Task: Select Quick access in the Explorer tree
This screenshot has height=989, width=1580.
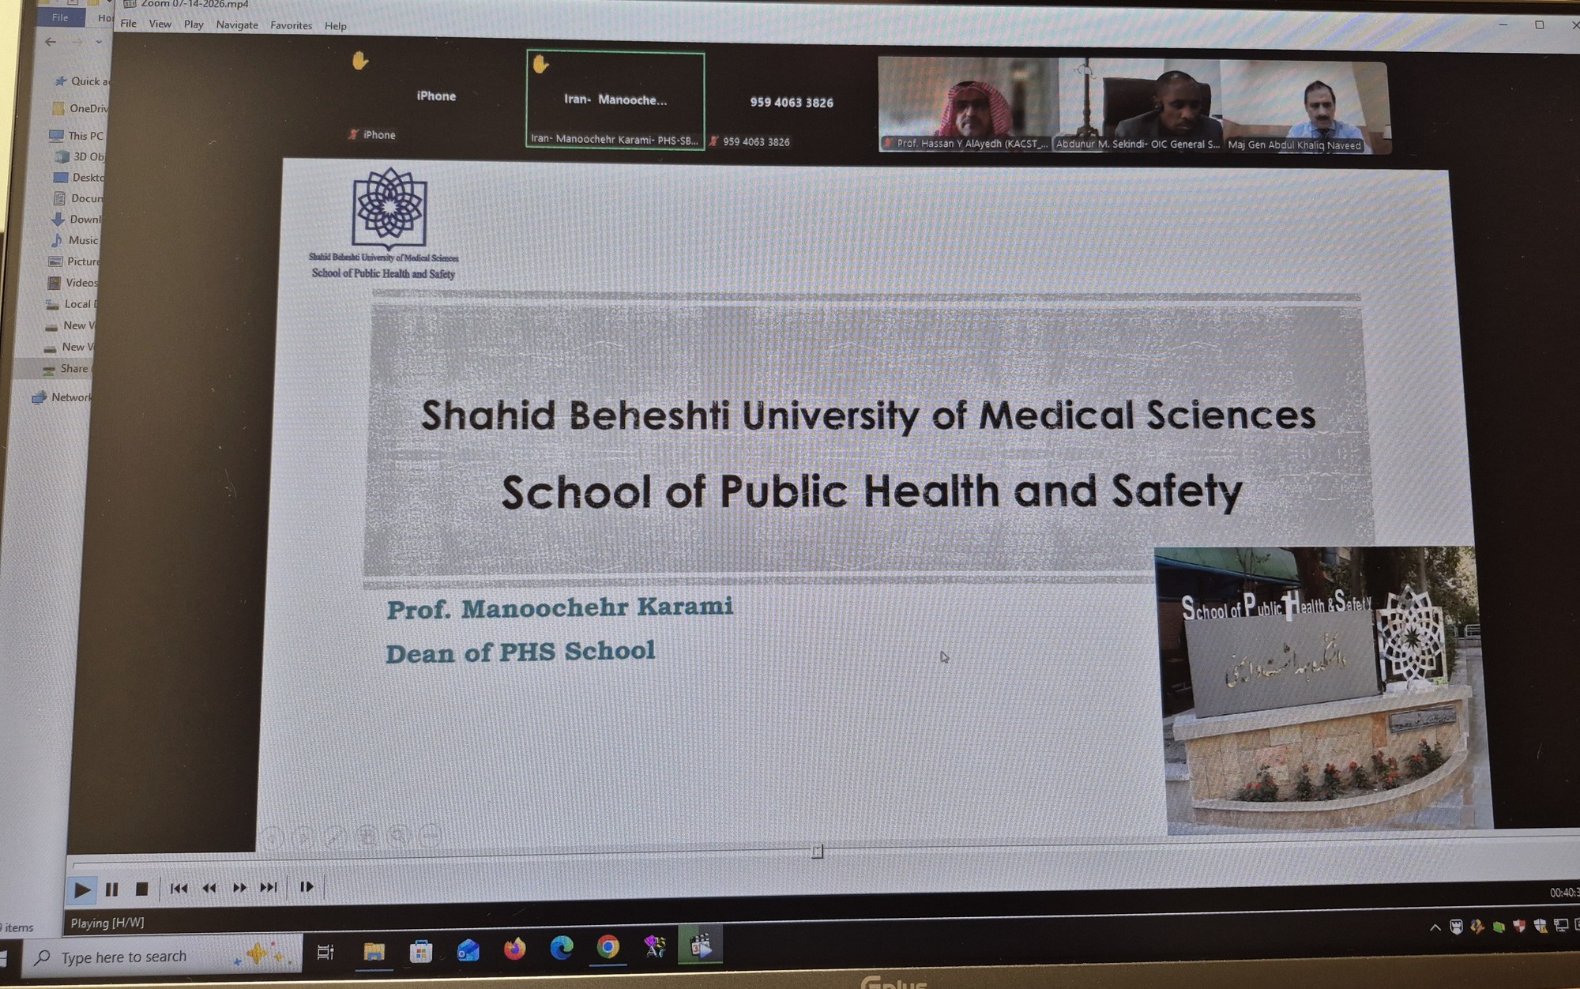Action: pos(81,81)
